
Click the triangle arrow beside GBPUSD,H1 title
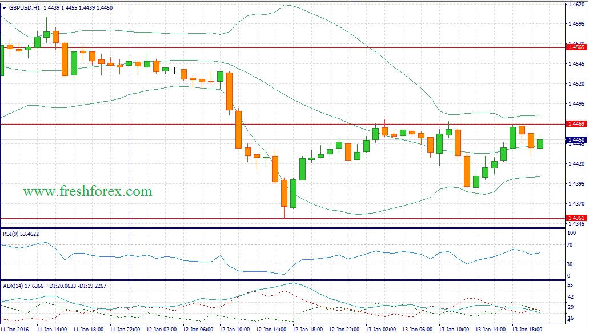(5, 8)
